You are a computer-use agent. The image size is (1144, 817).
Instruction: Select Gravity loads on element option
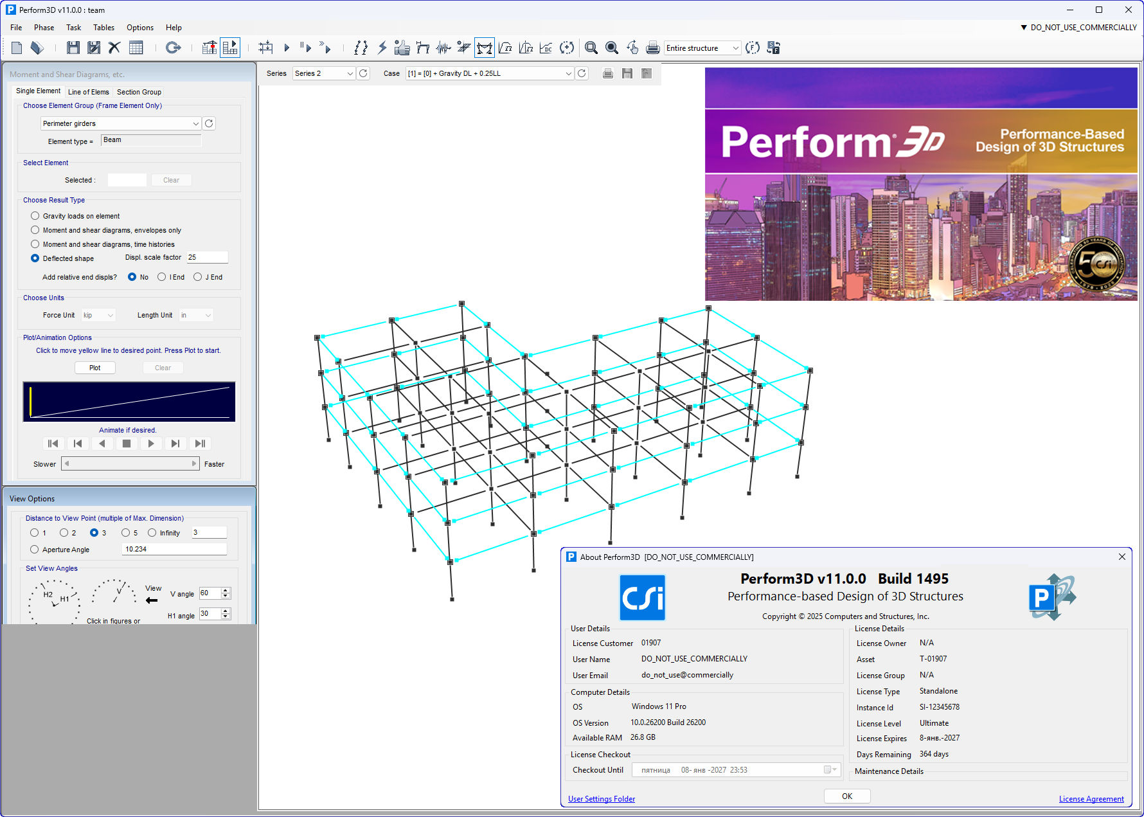(35, 216)
